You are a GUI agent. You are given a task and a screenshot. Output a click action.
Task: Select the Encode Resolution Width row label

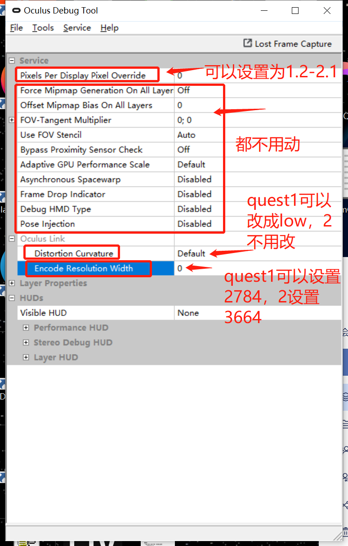pyautogui.click(x=84, y=268)
